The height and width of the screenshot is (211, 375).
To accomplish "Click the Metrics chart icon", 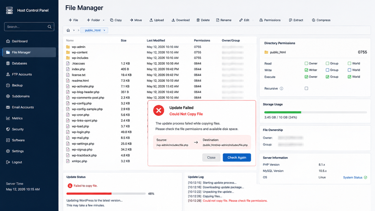I will pos(8,118).
